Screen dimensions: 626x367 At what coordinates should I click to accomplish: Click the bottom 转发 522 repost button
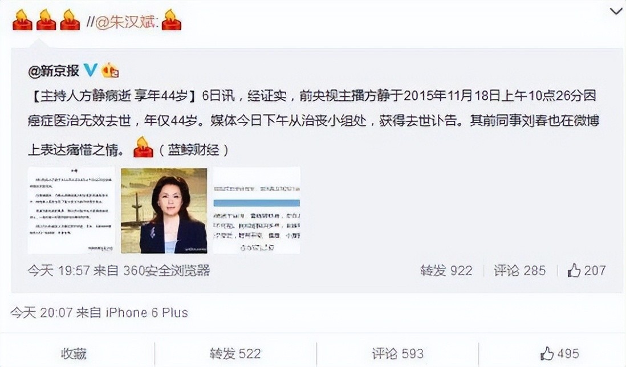coord(235,353)
